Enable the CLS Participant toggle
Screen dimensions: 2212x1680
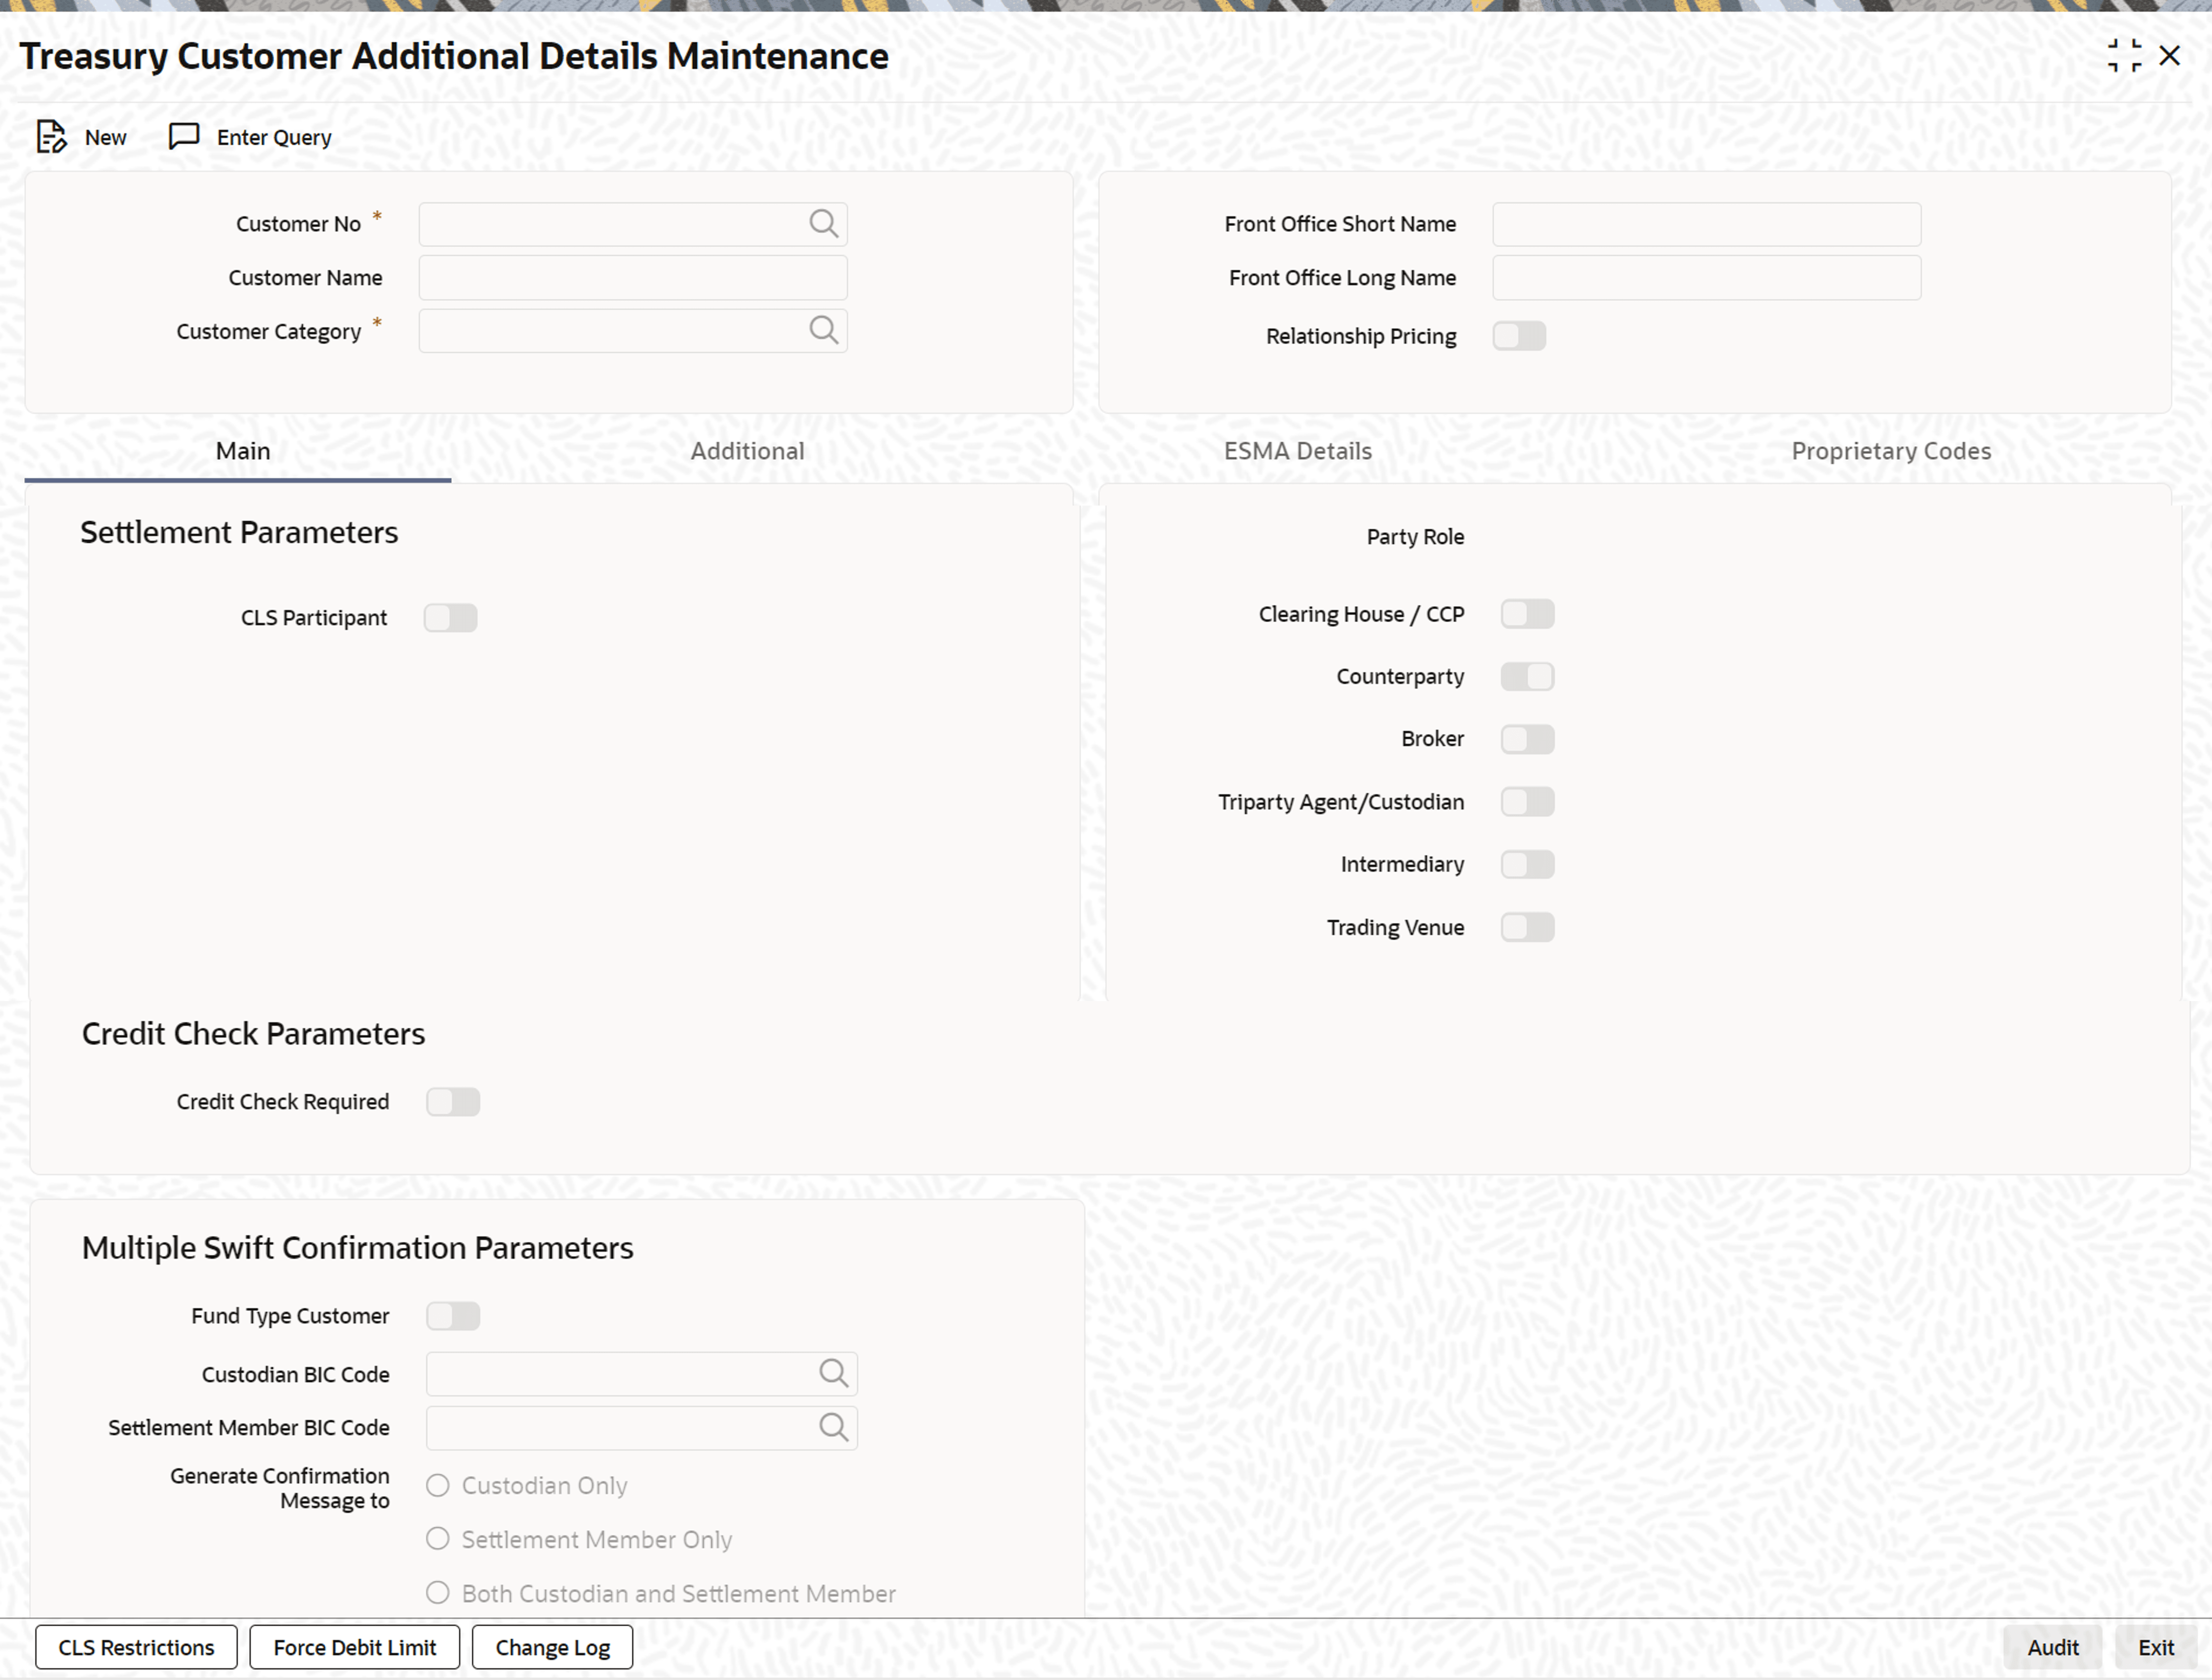(x=450, y=618)
